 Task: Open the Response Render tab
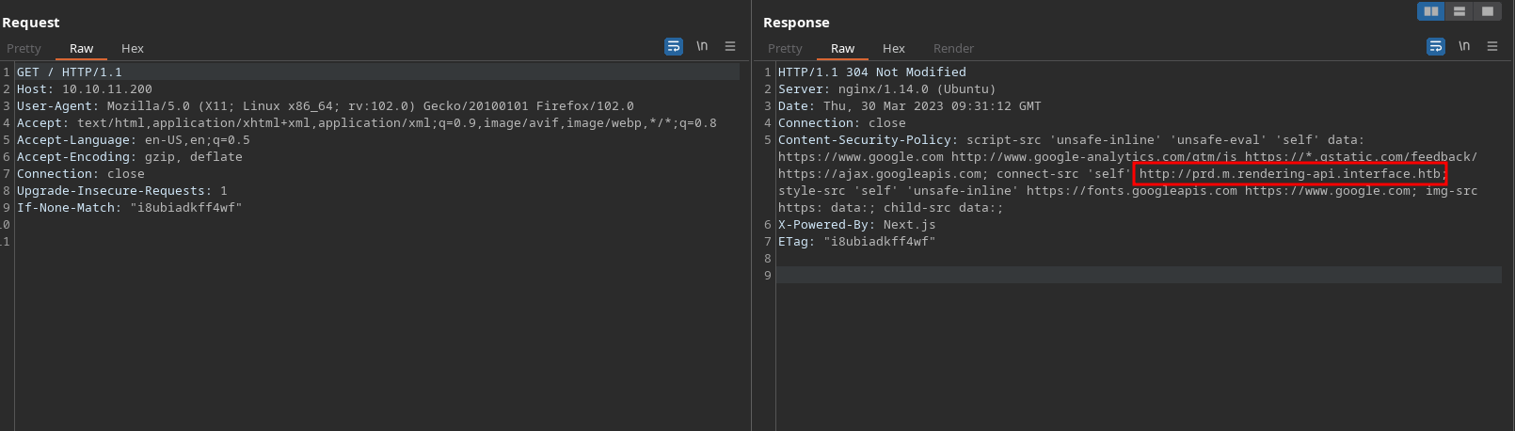coord(953,48)
